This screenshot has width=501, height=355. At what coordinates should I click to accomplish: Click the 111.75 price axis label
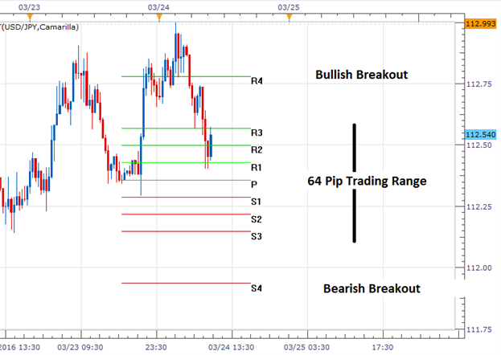(479, 329)
